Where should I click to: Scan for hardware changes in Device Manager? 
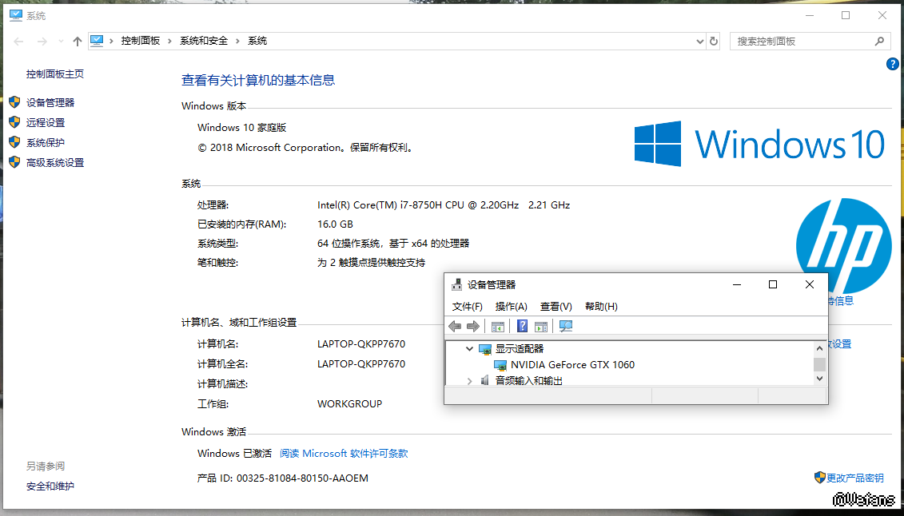[566, 327]
